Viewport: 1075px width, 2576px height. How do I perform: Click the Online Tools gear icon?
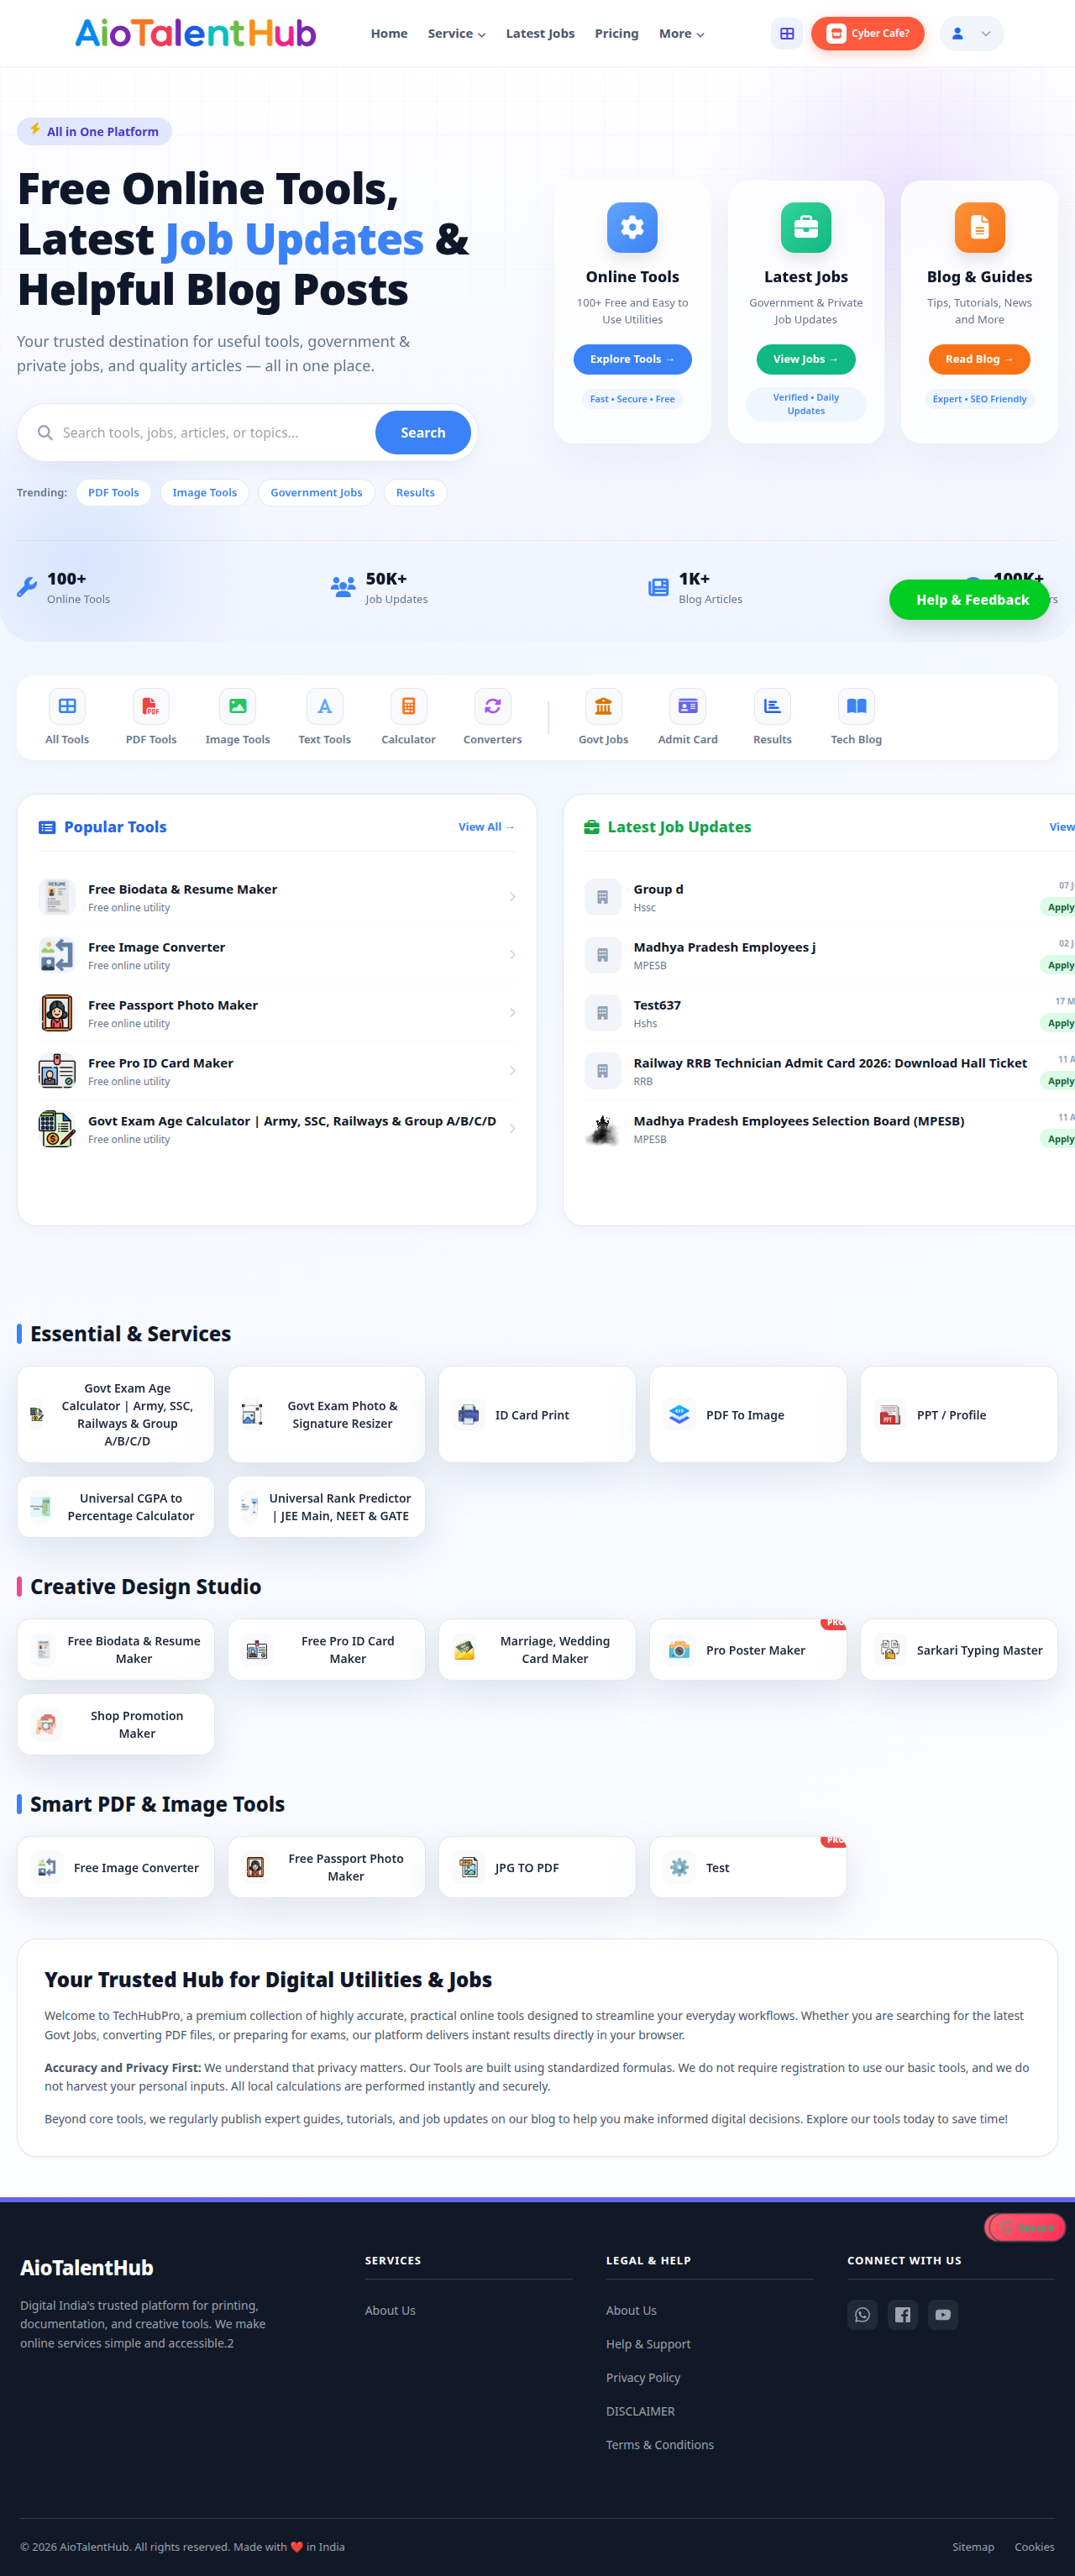[632, 227]
